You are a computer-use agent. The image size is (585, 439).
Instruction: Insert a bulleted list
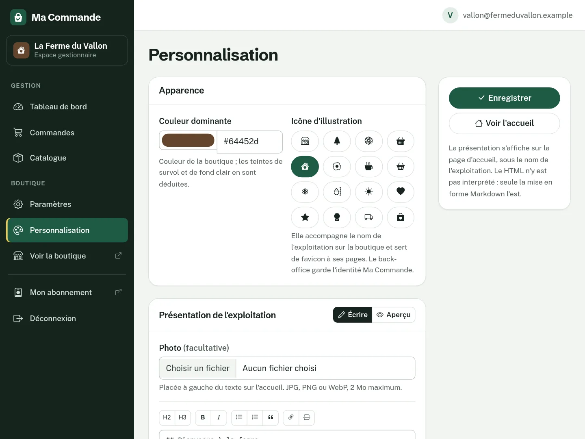click(x=239, y=417)
